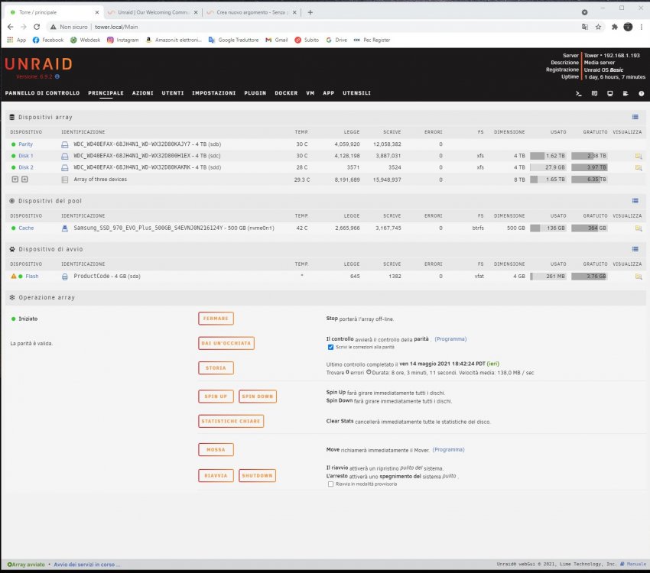Click Disk 1 used space bar 1.62 TB
650x573 pixels.
tap(548, 156)
